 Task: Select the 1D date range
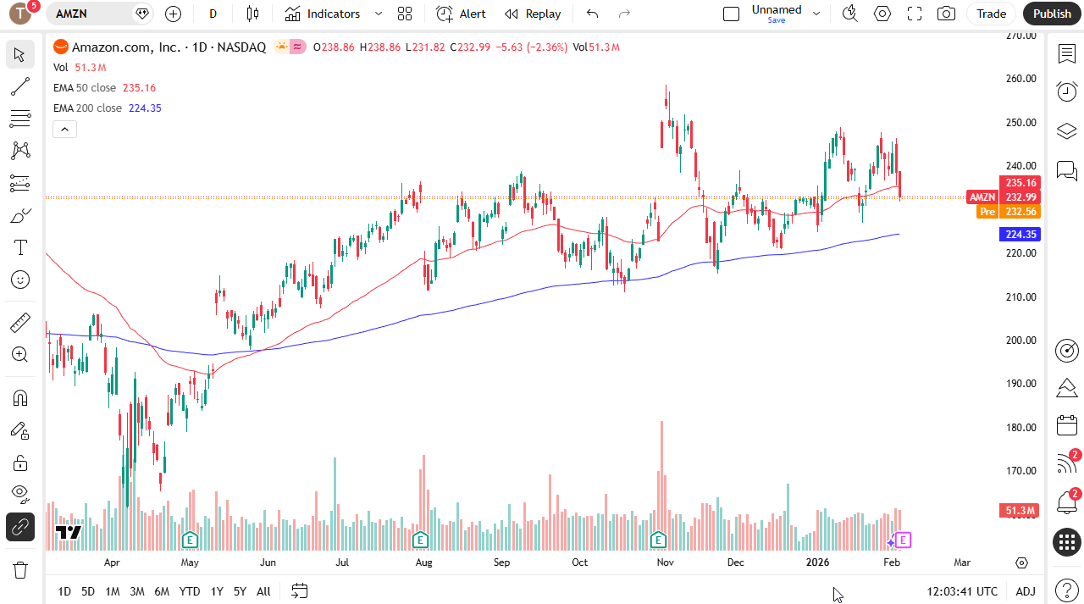(x=64, y=591)
